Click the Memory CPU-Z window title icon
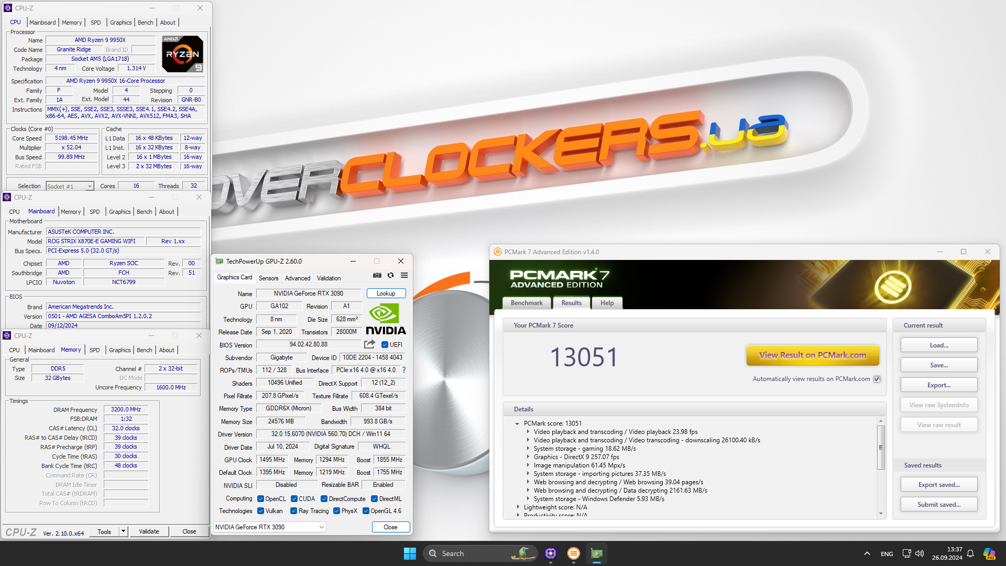Image resolution: width=1006 pixels, height=566 pixels. [7, 336]
